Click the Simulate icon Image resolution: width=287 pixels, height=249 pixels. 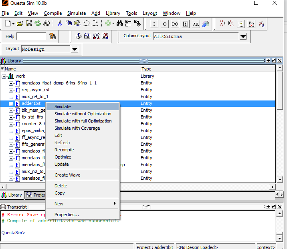(x=96, y=36)
